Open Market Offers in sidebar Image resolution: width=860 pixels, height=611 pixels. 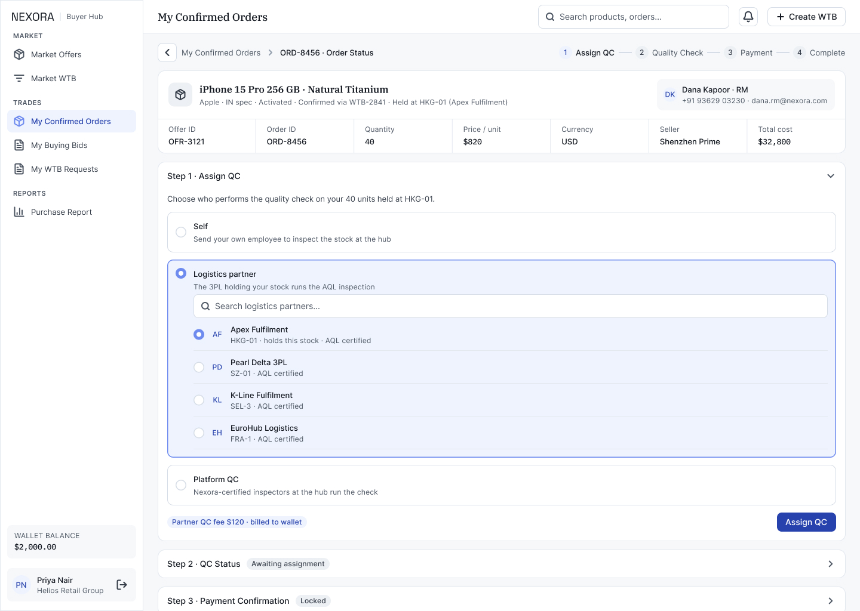pyautogui.click(x=72, y=54)
